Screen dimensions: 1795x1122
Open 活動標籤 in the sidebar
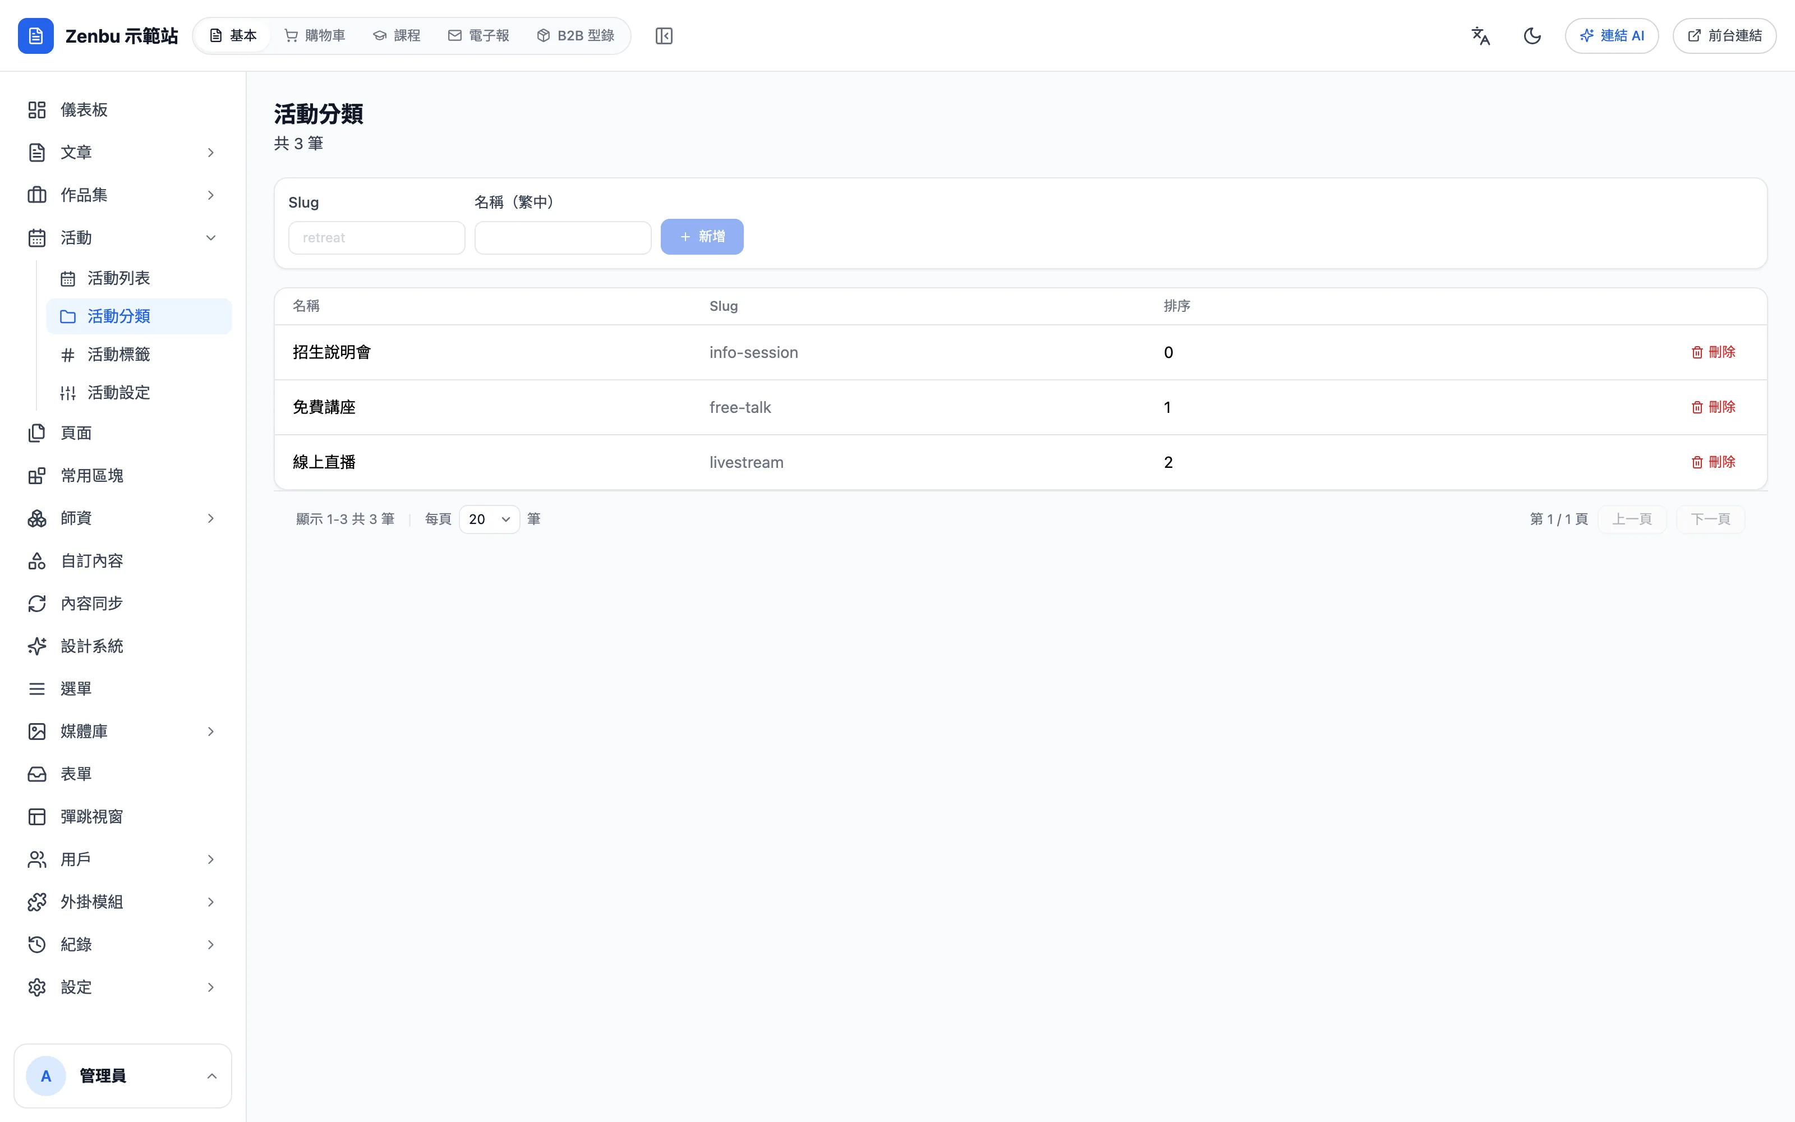click(140, 355)
